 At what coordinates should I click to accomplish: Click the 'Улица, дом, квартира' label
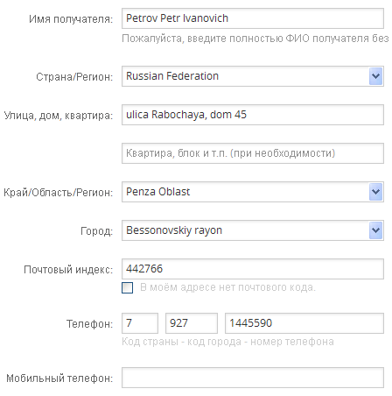pyautogui.click(x=59, y=116)
